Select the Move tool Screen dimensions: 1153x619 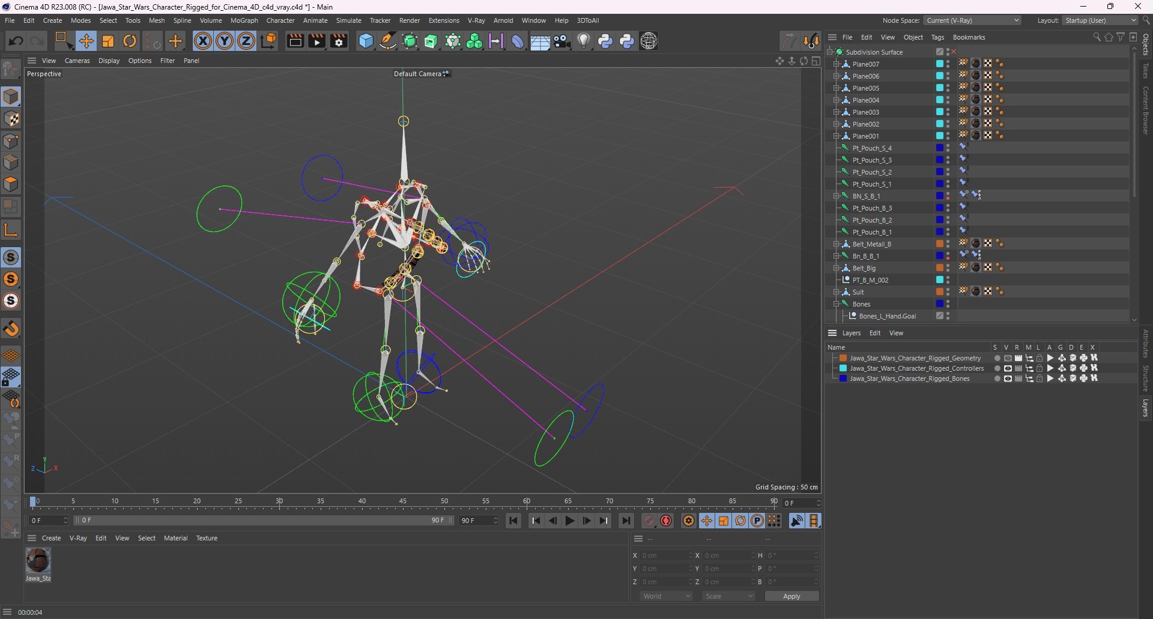point(86,41)
